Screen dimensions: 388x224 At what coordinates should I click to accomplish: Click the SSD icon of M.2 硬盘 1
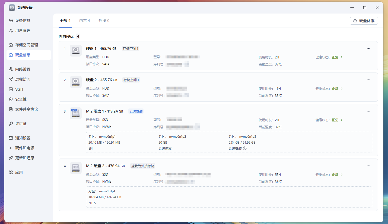pyautogui.click(x=76, y=113)
